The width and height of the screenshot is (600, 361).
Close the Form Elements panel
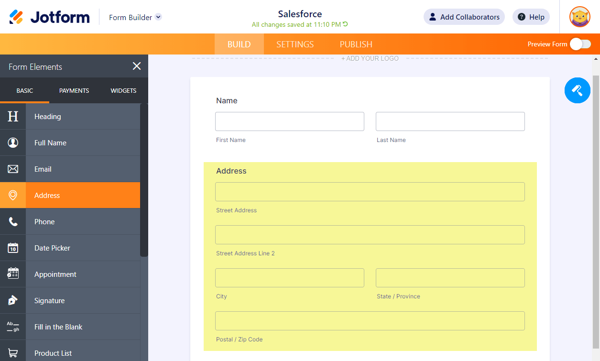pyautogui.click(x=137, y=66)
